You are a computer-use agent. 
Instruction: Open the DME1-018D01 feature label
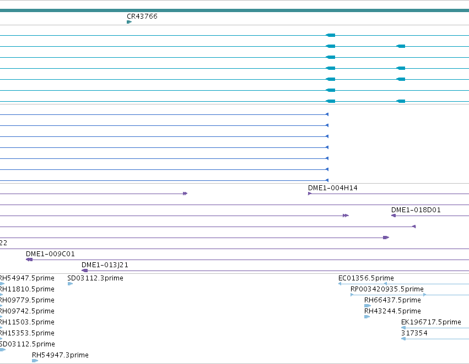[416, 210]
